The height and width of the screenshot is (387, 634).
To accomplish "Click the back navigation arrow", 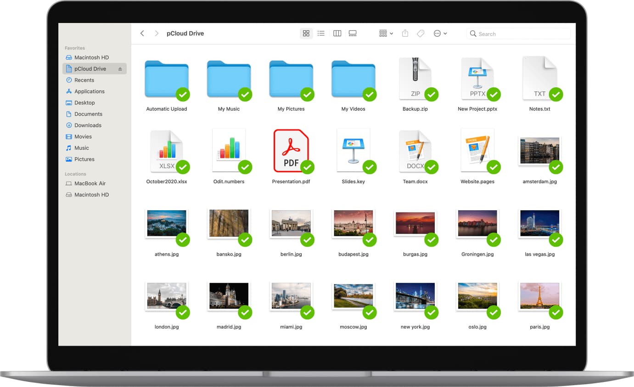I will (x=142, y=33).
